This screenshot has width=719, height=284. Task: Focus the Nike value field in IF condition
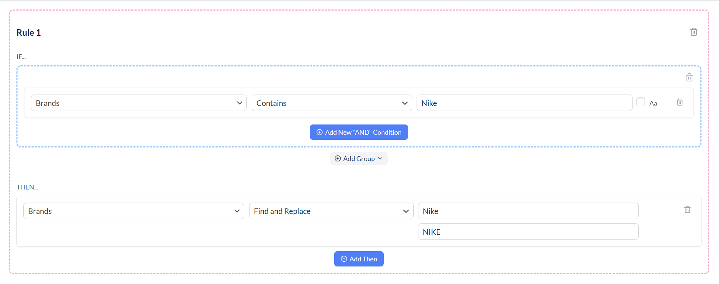(x=525, y=103)
